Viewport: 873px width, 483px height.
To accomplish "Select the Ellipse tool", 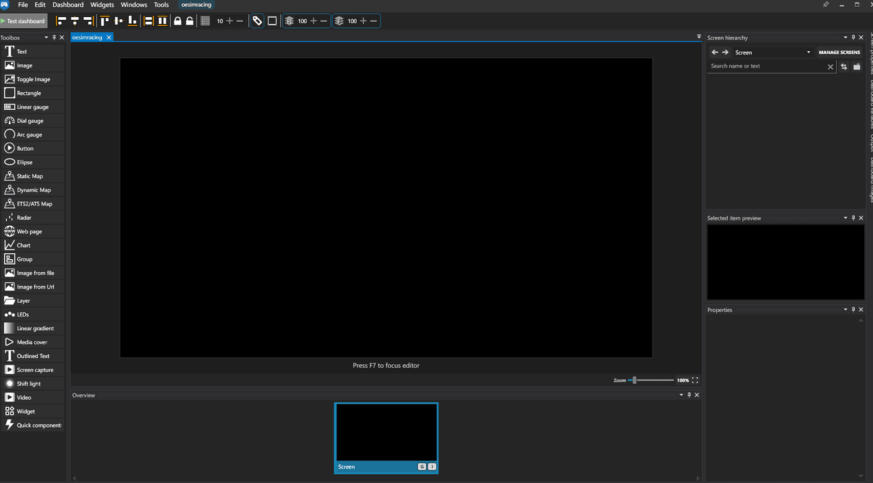I will pyautogui.click(x=32, y=162).
